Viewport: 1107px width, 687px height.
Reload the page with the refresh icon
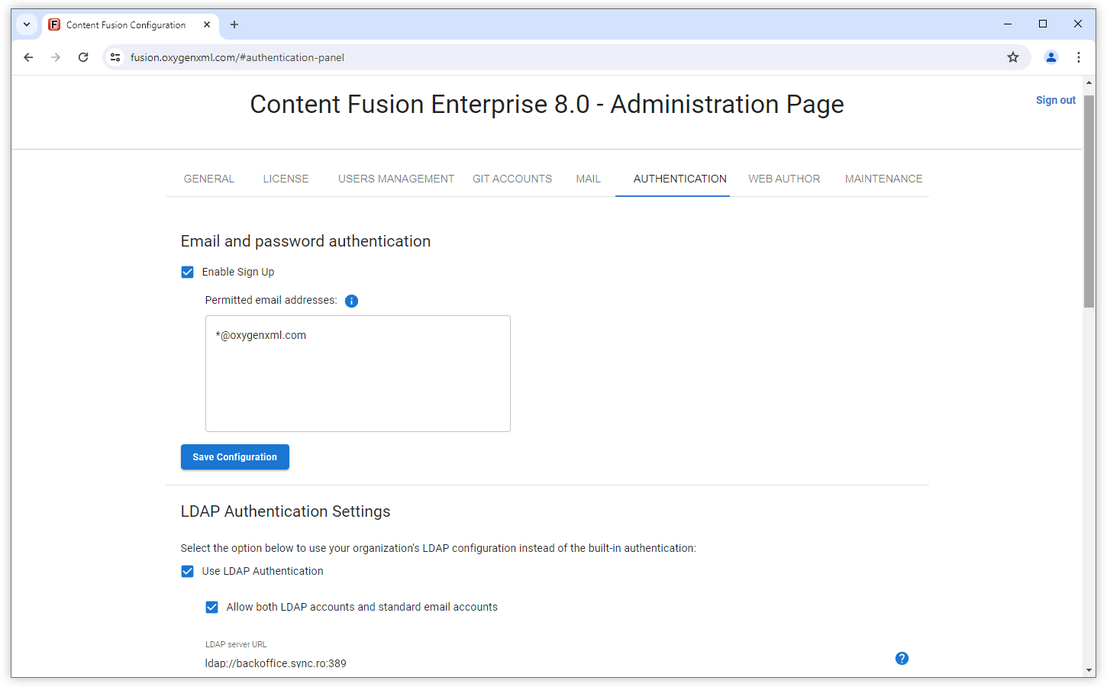[83, 57]
